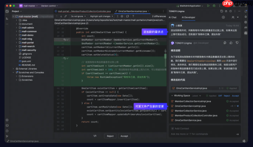Open diff settings gear icon

click(122, 16)
